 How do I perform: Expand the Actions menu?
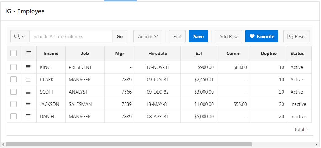point(148,36)
